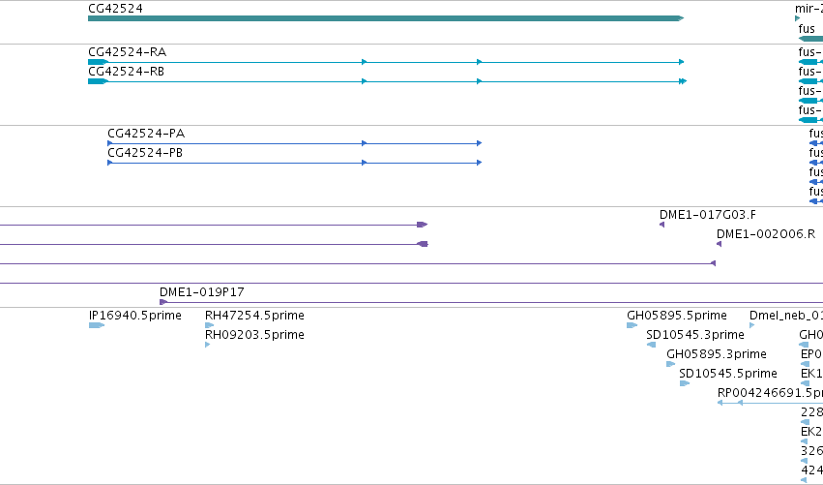Image resolution: width=823 pixels, height=485 pixels.
Task: Click the RH09203.5prime arrow glyph
Action: pyautogui.click(x=208, y=345)
